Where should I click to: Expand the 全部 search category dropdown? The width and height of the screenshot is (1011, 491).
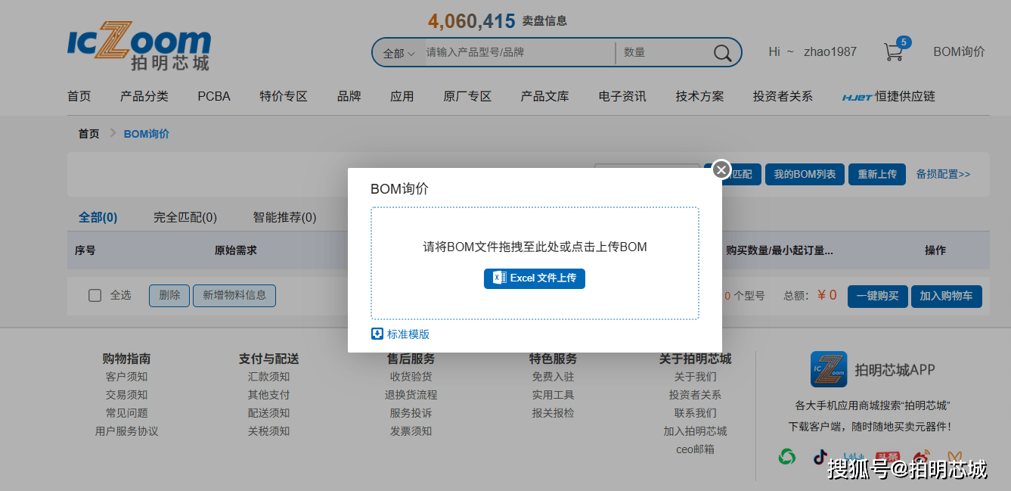pos(399,53)
